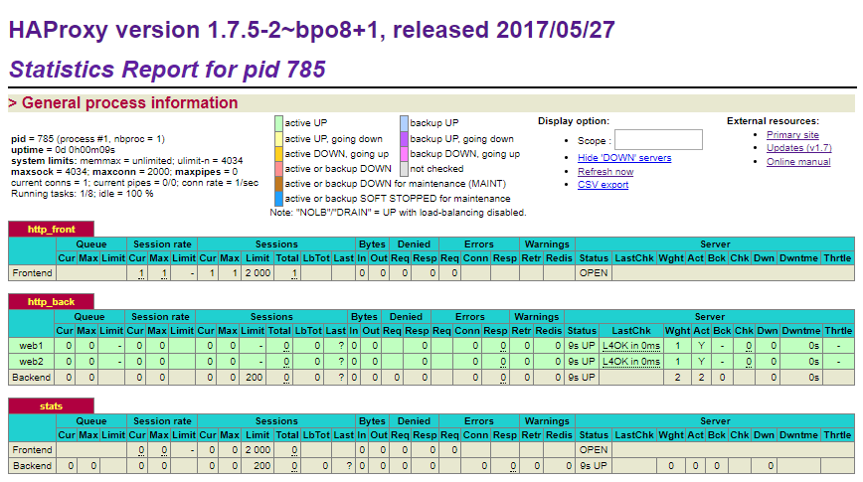The image size is (863, 482).
Task: Click http_back LastChk column header
Action: [631, 331]
